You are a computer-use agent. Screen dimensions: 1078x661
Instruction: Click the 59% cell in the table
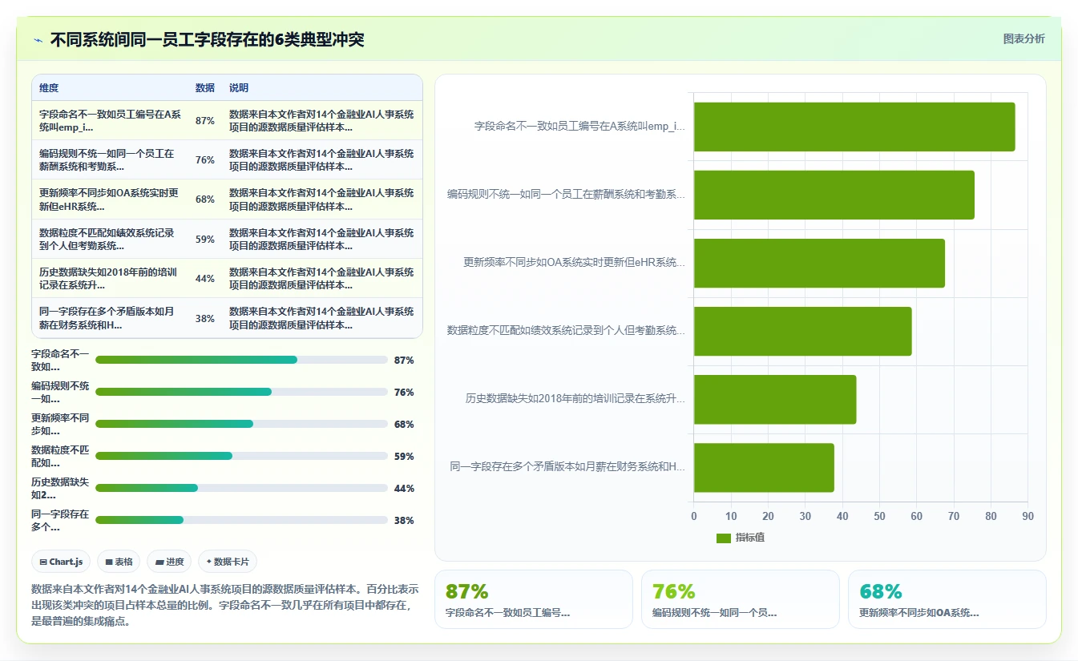(204, 240)
